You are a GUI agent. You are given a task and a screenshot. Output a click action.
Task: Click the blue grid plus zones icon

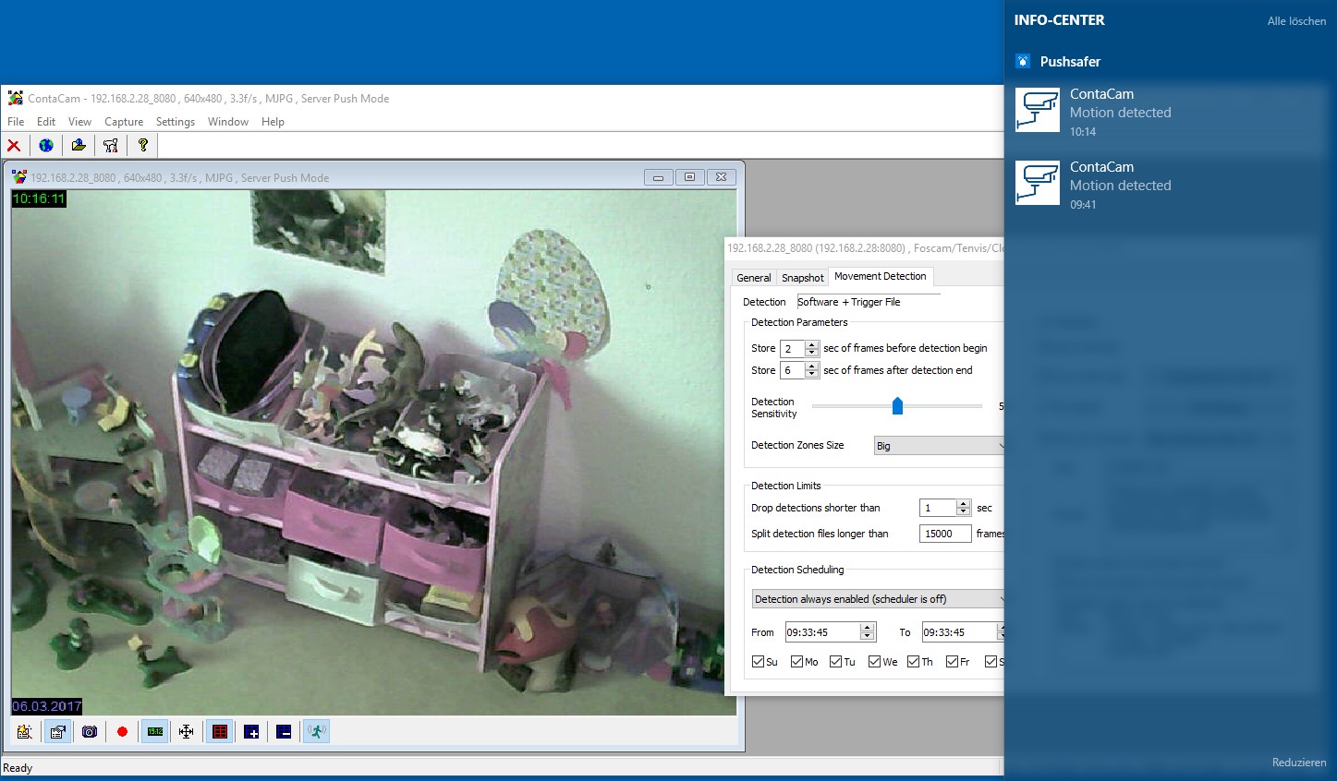tap(251, 732)
